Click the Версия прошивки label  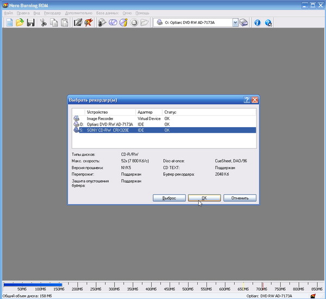pyautogui.click(x=87, y=167)
